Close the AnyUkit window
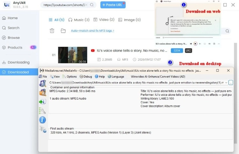This screenshot has height=154, width=239. (x=233, y=5)
